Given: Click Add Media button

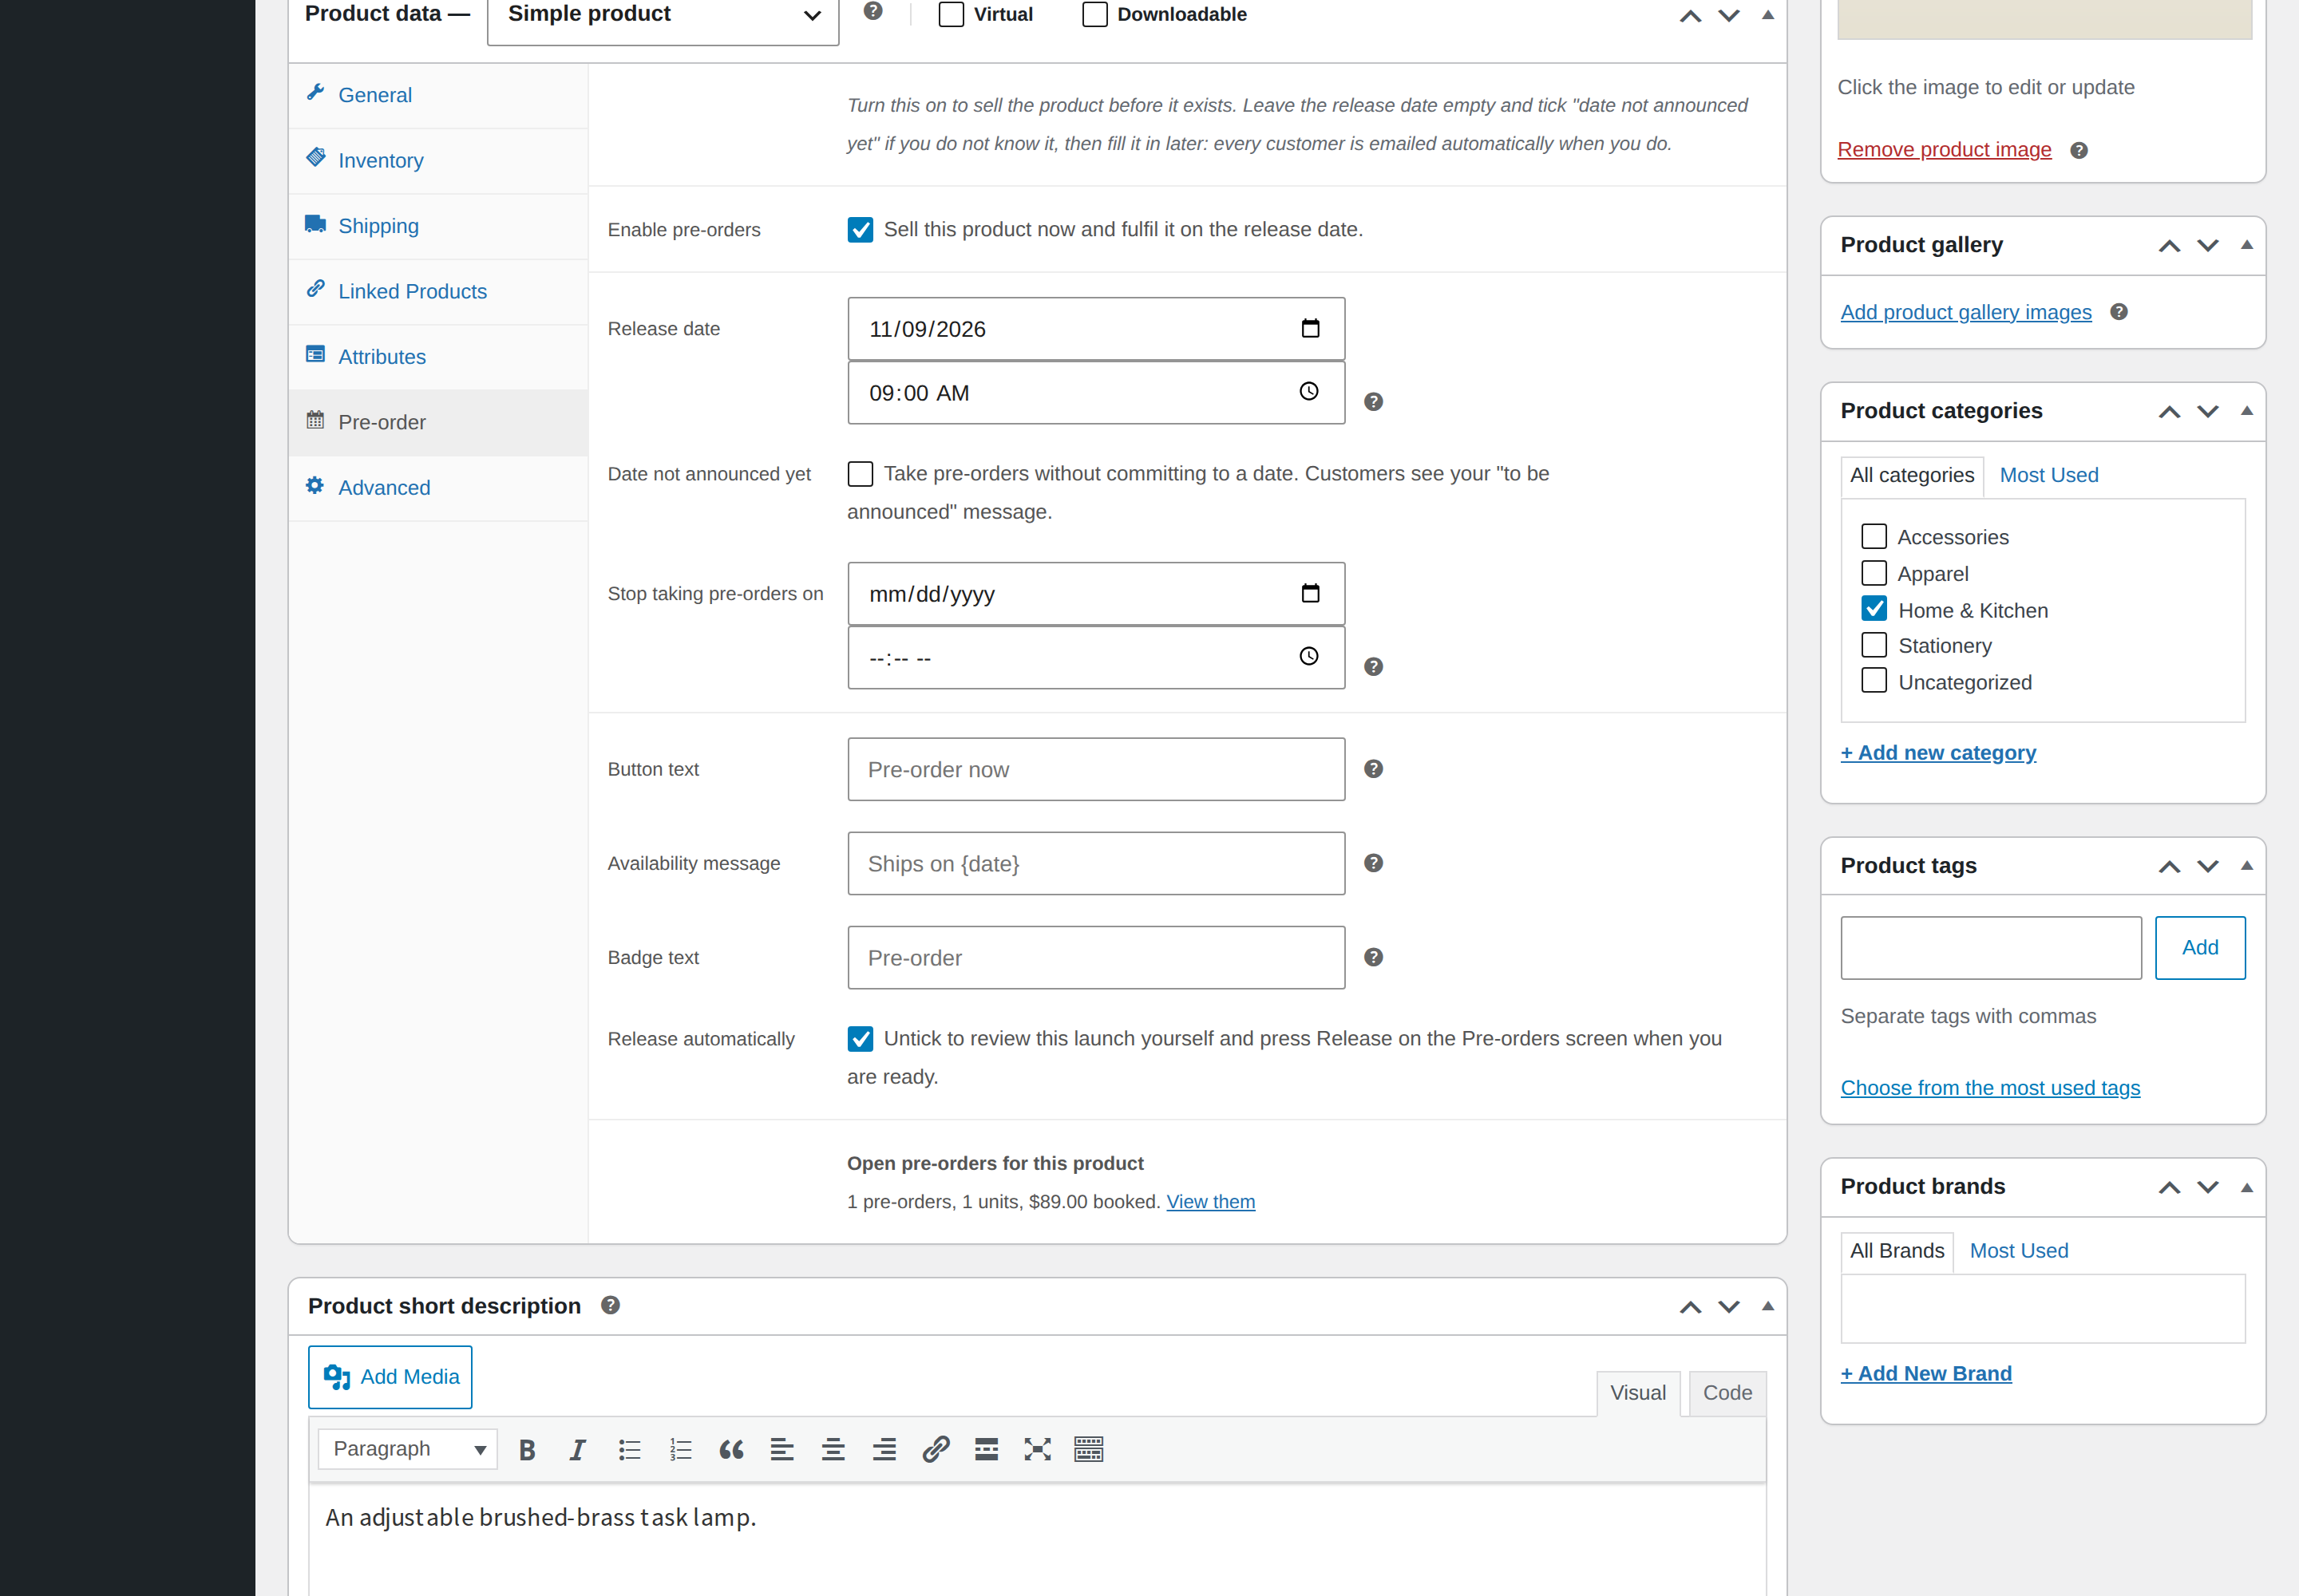Looking at the screenshot, I should click(390, 1377).
